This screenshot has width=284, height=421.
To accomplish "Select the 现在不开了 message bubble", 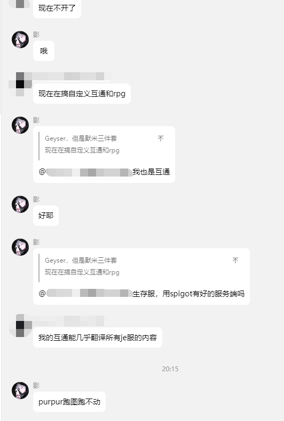I will click(57, 9).
